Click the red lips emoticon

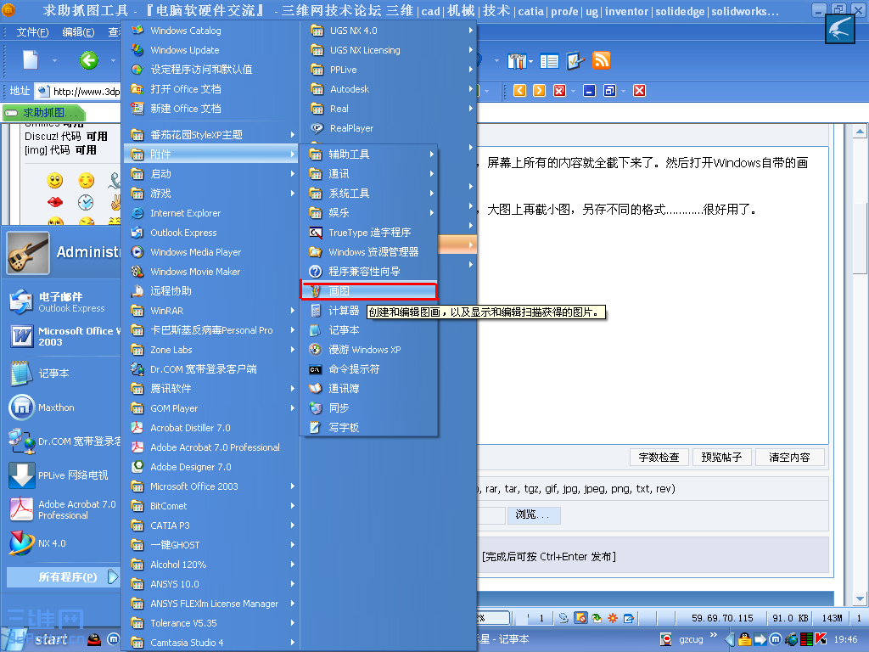tap(54, 202)
